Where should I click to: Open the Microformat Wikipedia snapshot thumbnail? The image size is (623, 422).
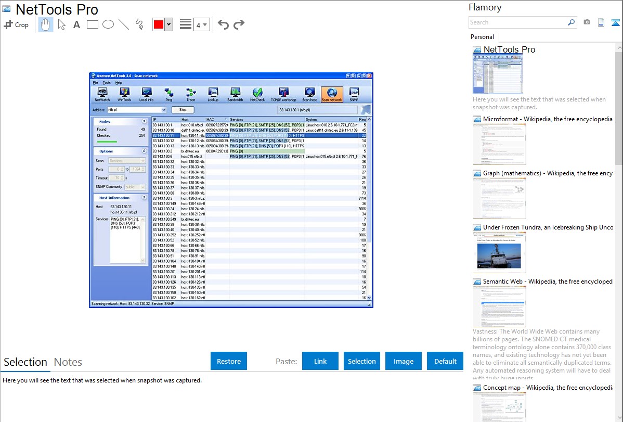499,144
